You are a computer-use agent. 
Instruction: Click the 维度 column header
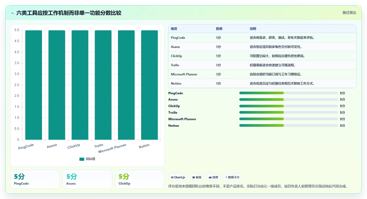(x=174, y=29)
